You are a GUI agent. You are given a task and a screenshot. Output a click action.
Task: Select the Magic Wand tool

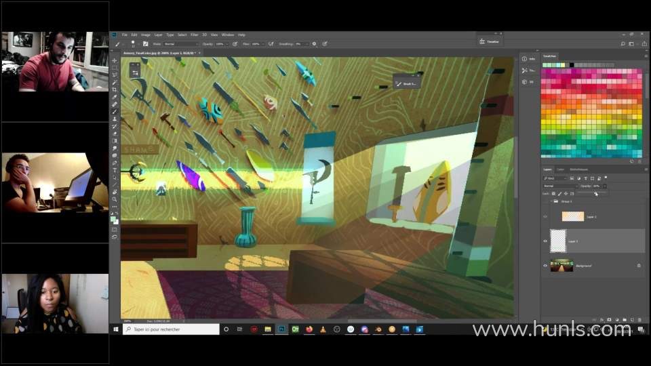[115, 83]
